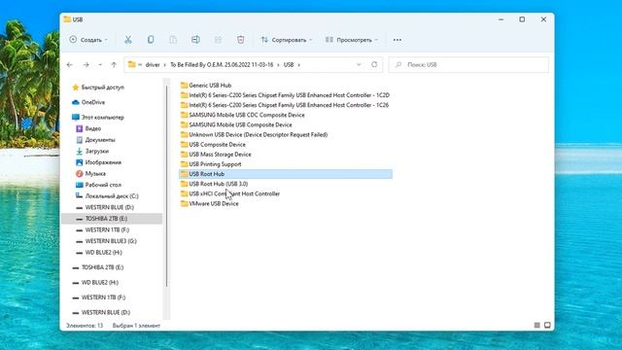Click the Copy icon in toolbar
This screenshot has height=350, width=622.
click(151, 40)
